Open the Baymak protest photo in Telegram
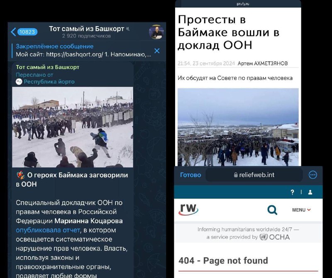The image size is (332, 278). pos(73,127)
